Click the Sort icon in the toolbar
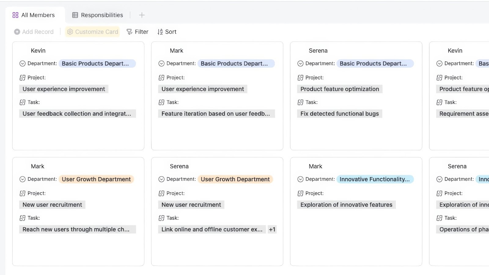The height and width of the screenshot is (275, 489). [160, 31]
